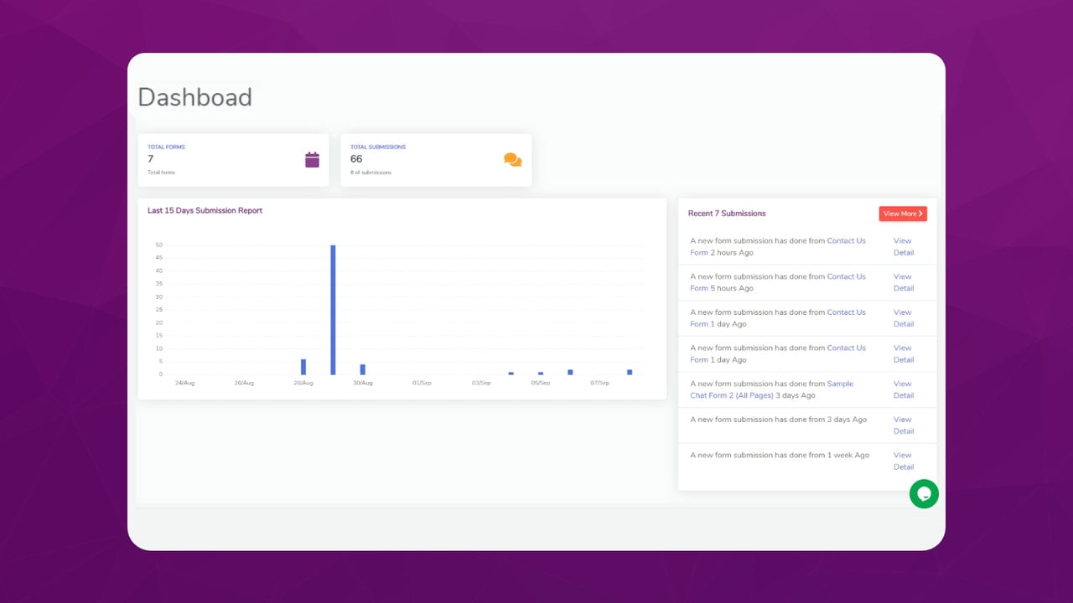Image resolution: width=1073 pixels, height=603 pixels.
Task: Click the orange chat bubbles submissions icon
Action: point(512,160)
